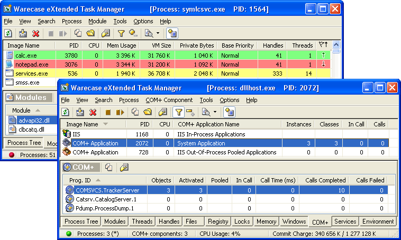
Task: Select the advapi32.dll module
Action: coord(32,121)
